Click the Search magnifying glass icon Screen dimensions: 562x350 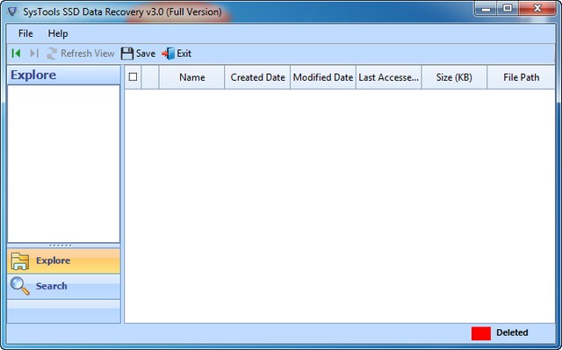click(x=19, y=286)
